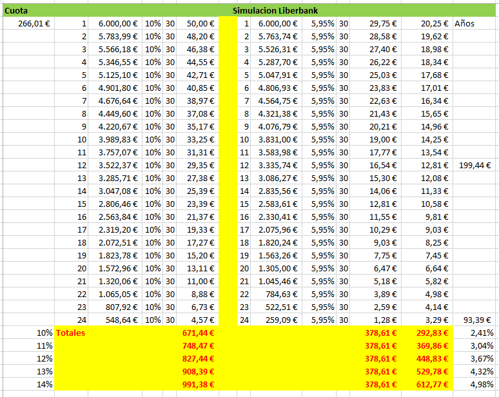Image resolution: width=499 pixels, height=397 pixels.
Task: Click the 3.335,74 € balance cell
Action: 276,165
